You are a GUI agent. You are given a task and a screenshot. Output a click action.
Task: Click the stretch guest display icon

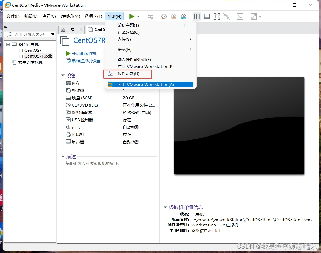click(x=253, y=16)
